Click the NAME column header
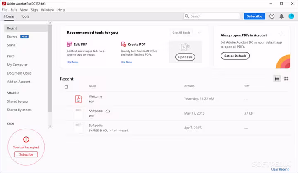 [x=93, y=86]
